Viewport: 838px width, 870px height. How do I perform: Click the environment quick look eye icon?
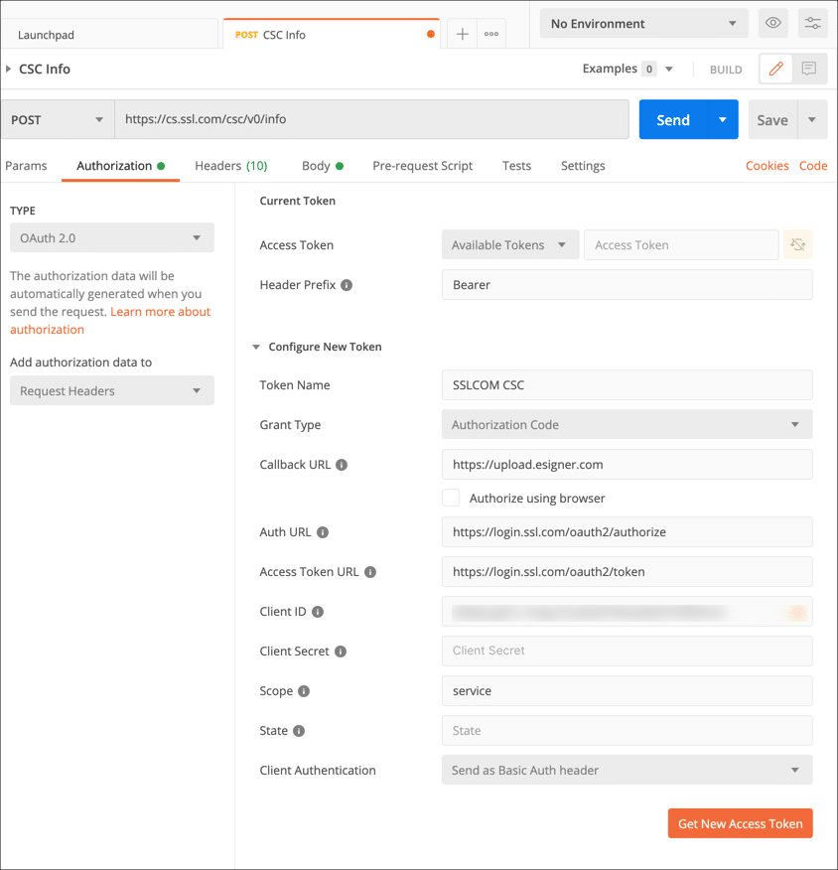coord(773,23)
